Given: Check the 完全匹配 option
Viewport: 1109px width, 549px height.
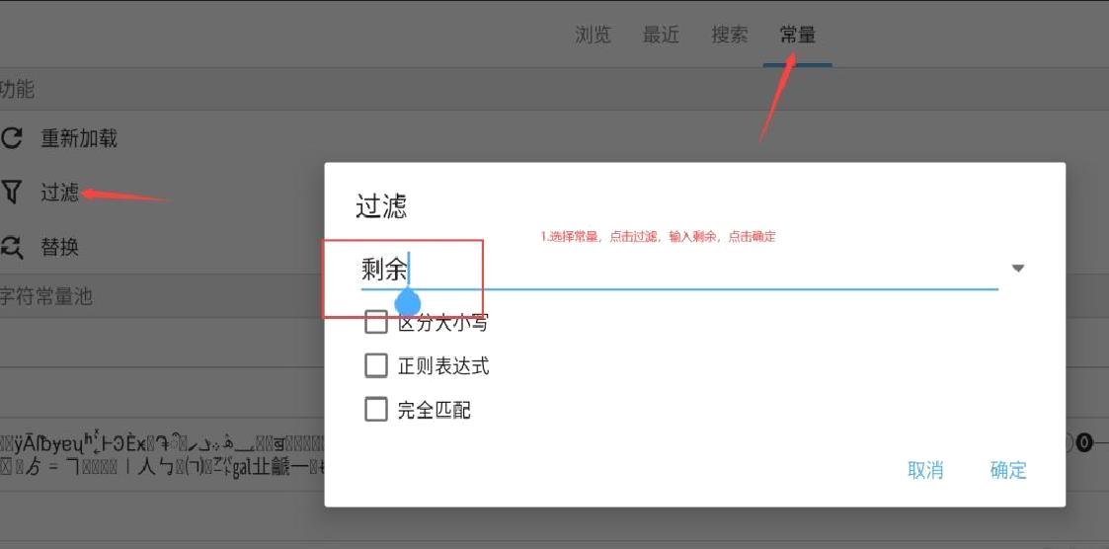Looking at the screenshot, I should pos(376,409).
